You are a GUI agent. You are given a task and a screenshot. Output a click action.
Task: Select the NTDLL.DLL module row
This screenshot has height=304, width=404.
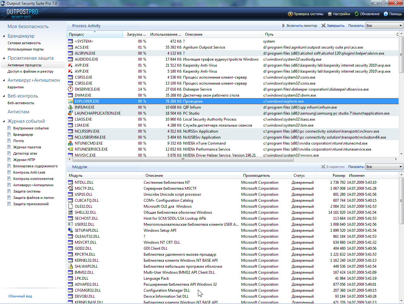[233, 182]
